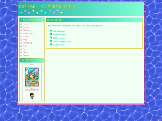The height and width of the screenshot is (121, 162).
Task: Click the Alolan Raichu EX card image
Action: 32,77
